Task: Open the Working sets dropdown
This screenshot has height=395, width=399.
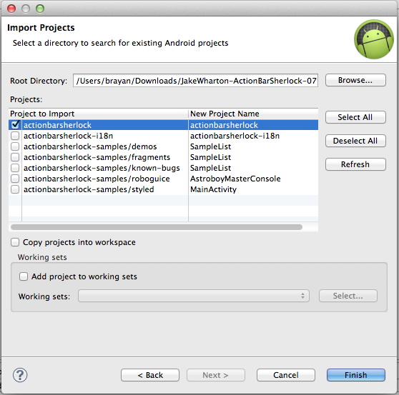Action: point(194,296)
